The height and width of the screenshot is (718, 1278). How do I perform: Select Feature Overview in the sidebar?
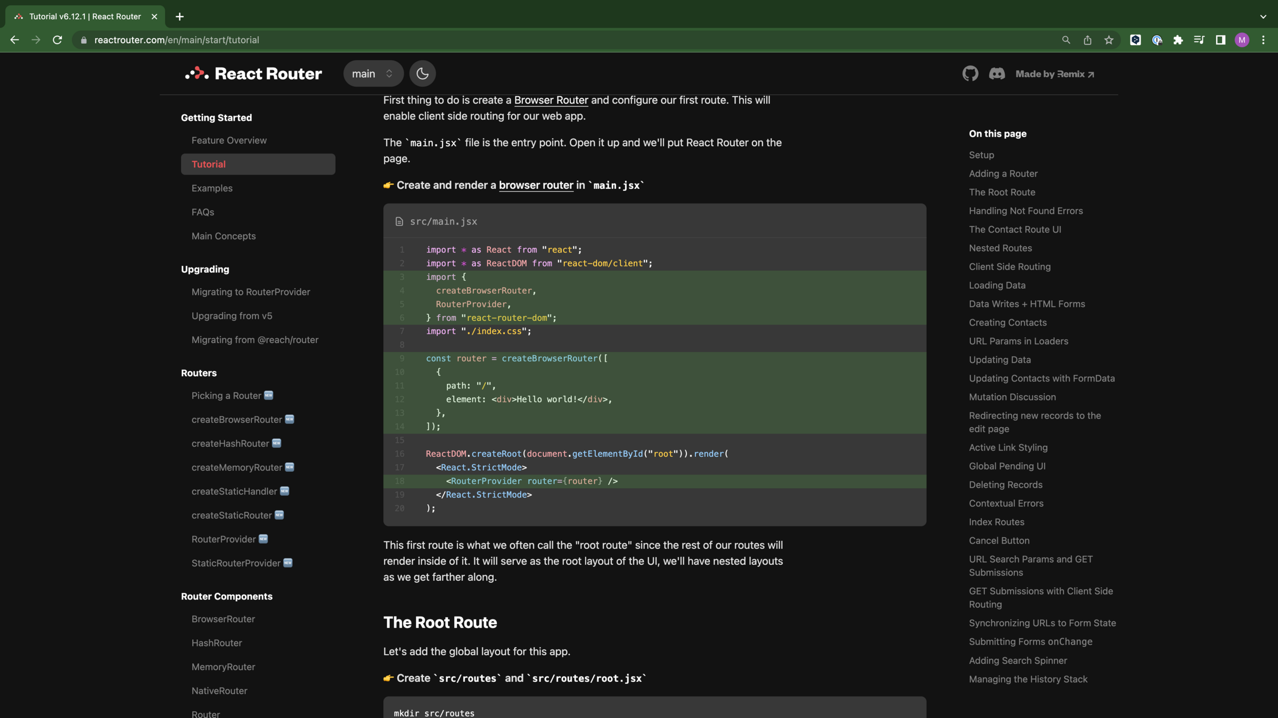click(229, 140)
